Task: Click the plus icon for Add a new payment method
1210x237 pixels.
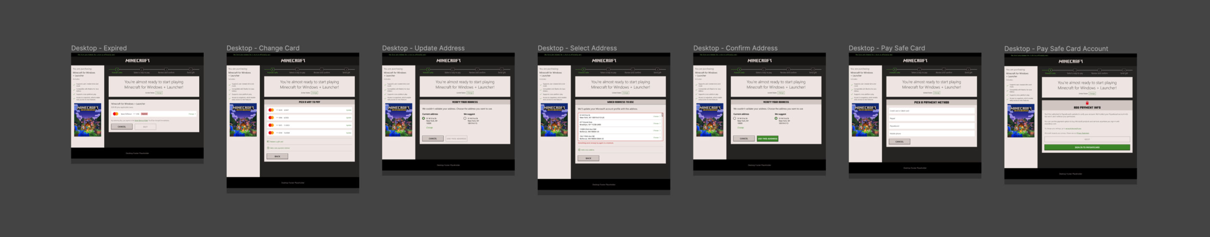Action: point(268,148)
